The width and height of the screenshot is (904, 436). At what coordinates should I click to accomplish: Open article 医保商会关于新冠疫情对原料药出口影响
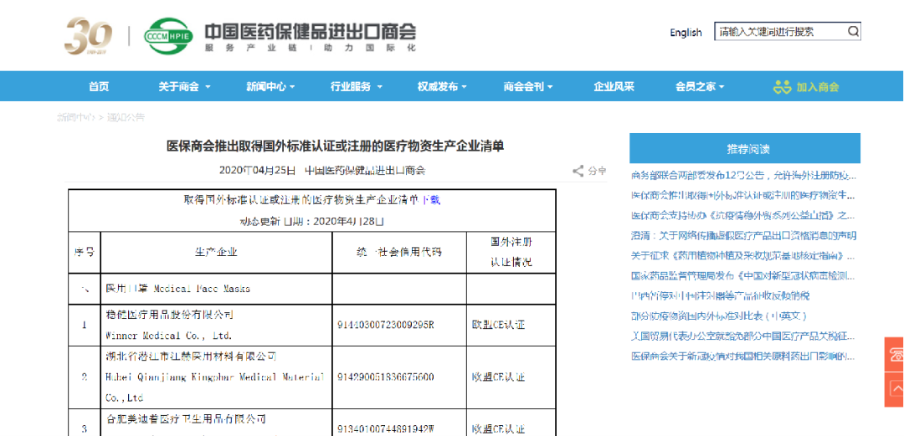(x=744, y=356)
